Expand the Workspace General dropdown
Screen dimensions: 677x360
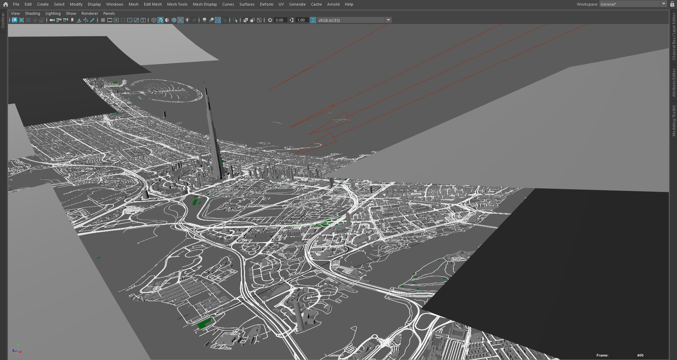click(664, 4)
